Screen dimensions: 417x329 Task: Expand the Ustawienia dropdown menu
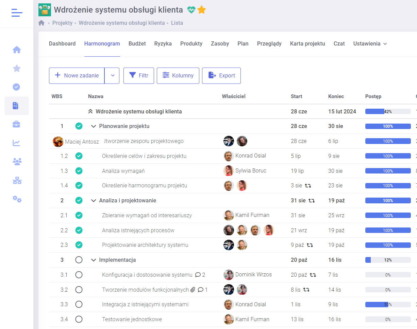coord(370,44)
